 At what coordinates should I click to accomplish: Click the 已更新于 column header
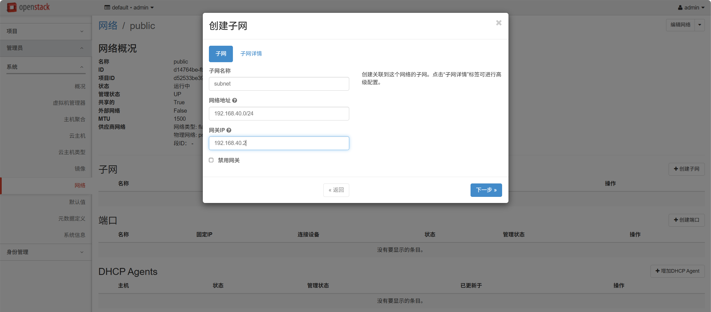pyautogui.click(x=471, y=286)
